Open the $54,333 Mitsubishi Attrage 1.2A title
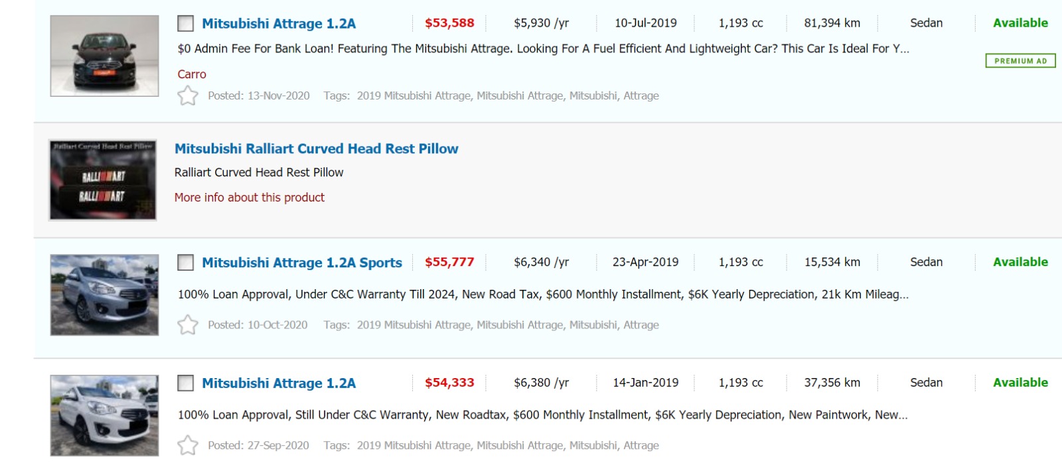 click(x=279, y=383)
